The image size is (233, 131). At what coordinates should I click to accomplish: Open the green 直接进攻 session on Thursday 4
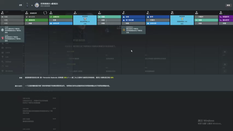tap(36, 20)
